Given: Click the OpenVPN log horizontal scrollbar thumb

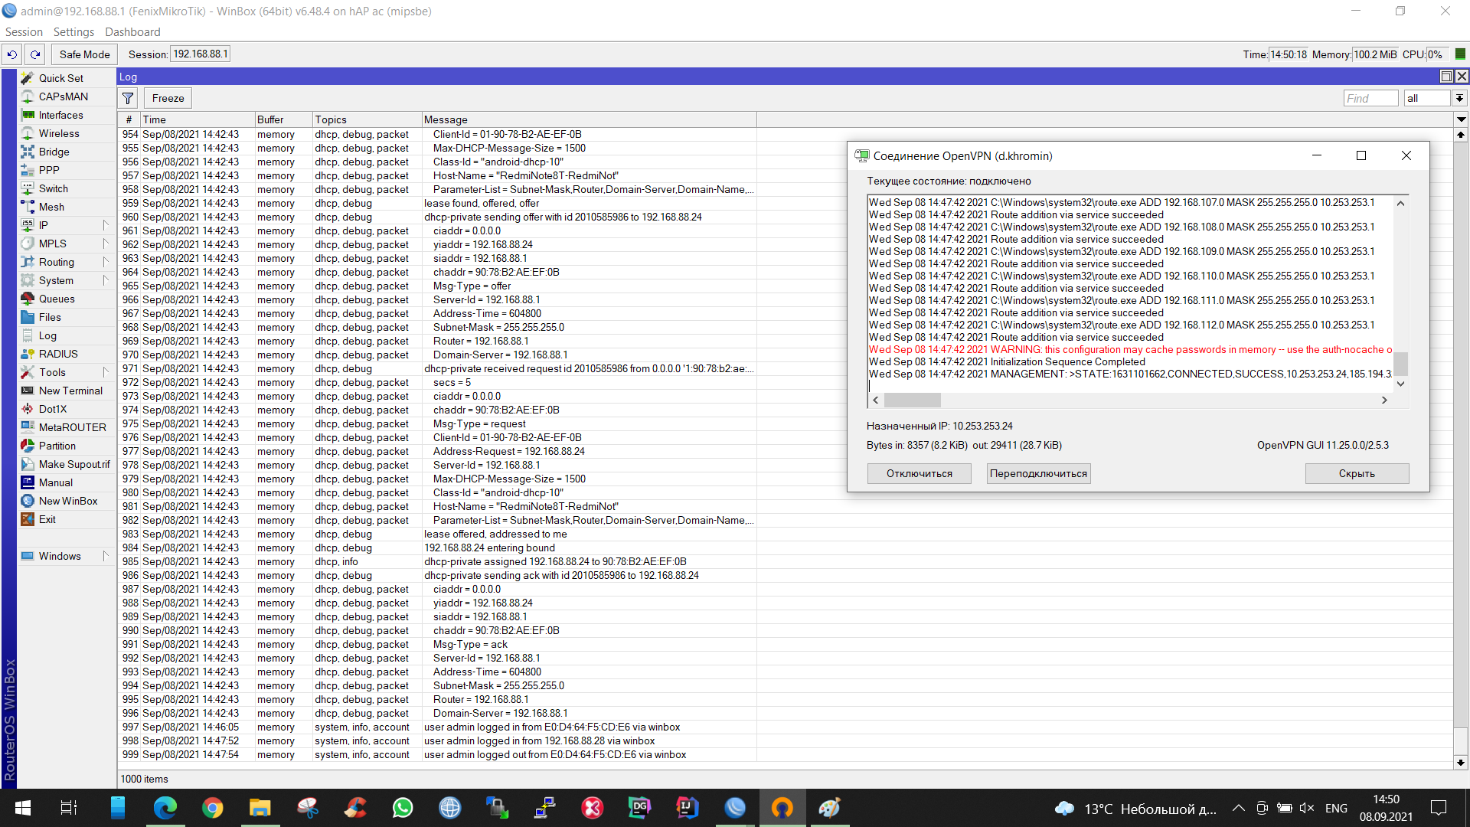Looking at the screenshot, I should coord(912,400).
